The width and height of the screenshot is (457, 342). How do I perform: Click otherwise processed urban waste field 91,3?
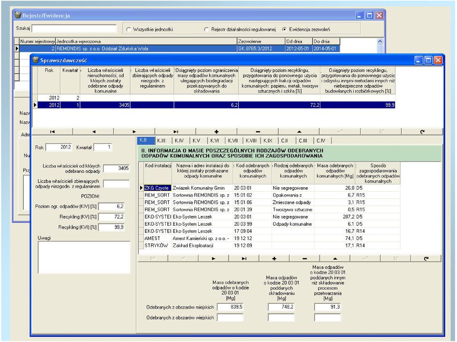pos(327,307)
